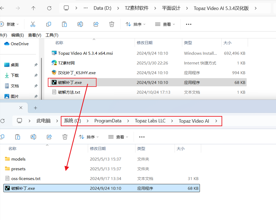Click the share icon in bottom window toolbar

click(x=49, y=137)
